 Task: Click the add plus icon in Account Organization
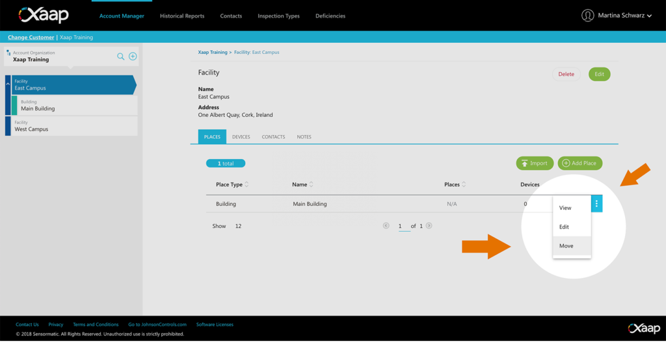click(x=133, y=57)
